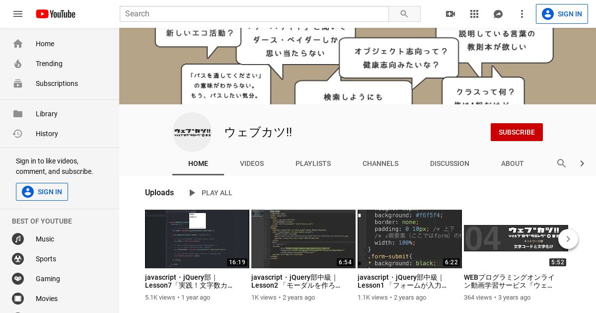Switch to the PLAYLISTS tab

coord(313,163)
